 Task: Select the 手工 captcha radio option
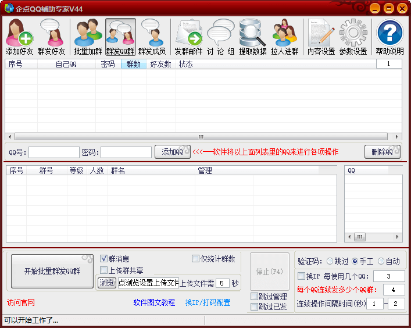pyautogui.click(x=355, y=261)
